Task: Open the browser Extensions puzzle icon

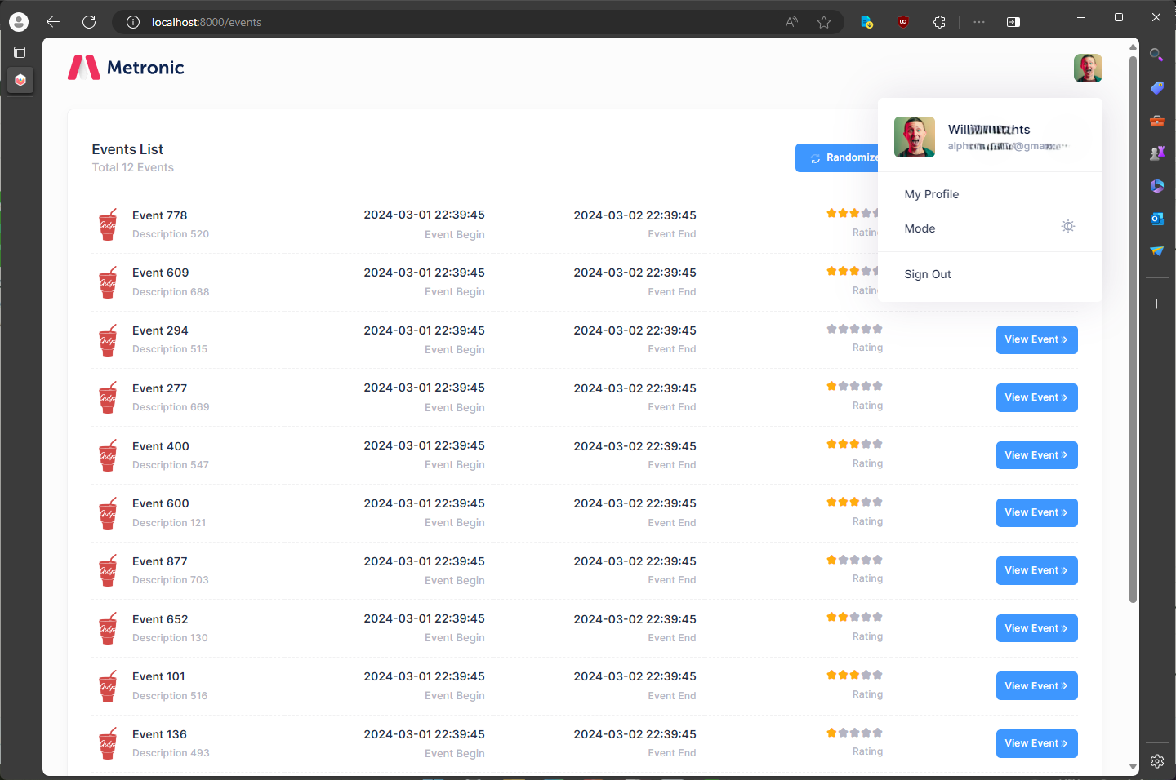Action: 939,22
